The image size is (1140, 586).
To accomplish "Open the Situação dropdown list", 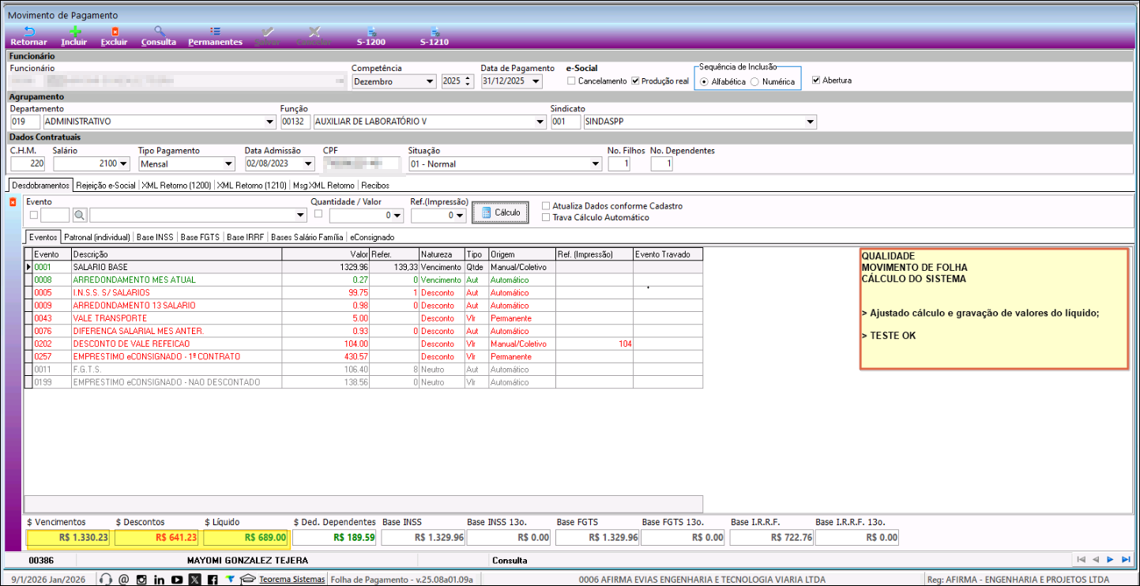I will [x=596, y=164].
